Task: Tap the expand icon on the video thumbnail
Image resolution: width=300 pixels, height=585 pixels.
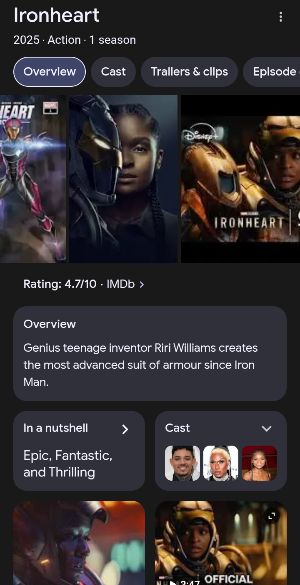Action: (272, 516)
